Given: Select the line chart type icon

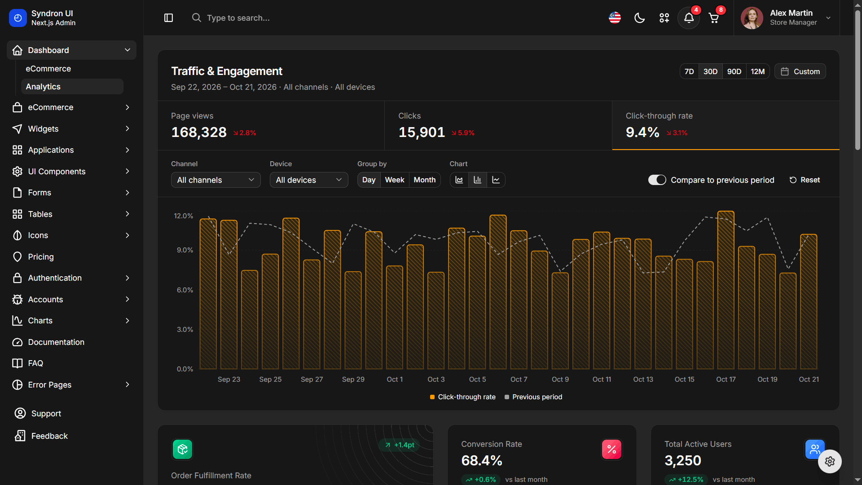Looking at the screenshot, I should [496, 180].
